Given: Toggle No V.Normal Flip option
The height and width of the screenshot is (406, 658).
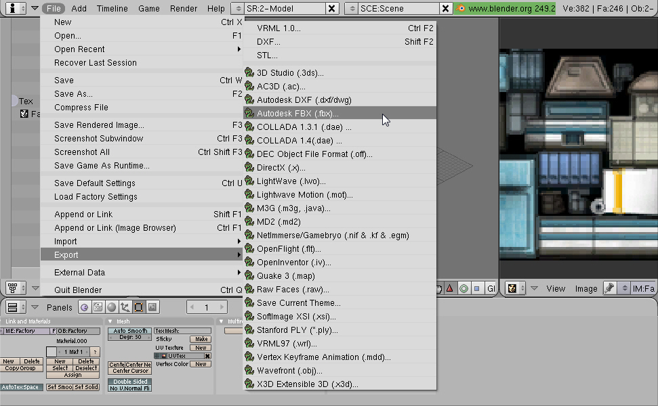Looking at the screenshot, I should (x=130, y=388).
